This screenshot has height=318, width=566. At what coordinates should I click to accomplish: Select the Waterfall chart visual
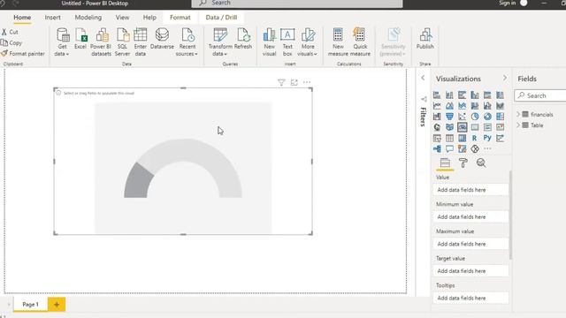437,117
